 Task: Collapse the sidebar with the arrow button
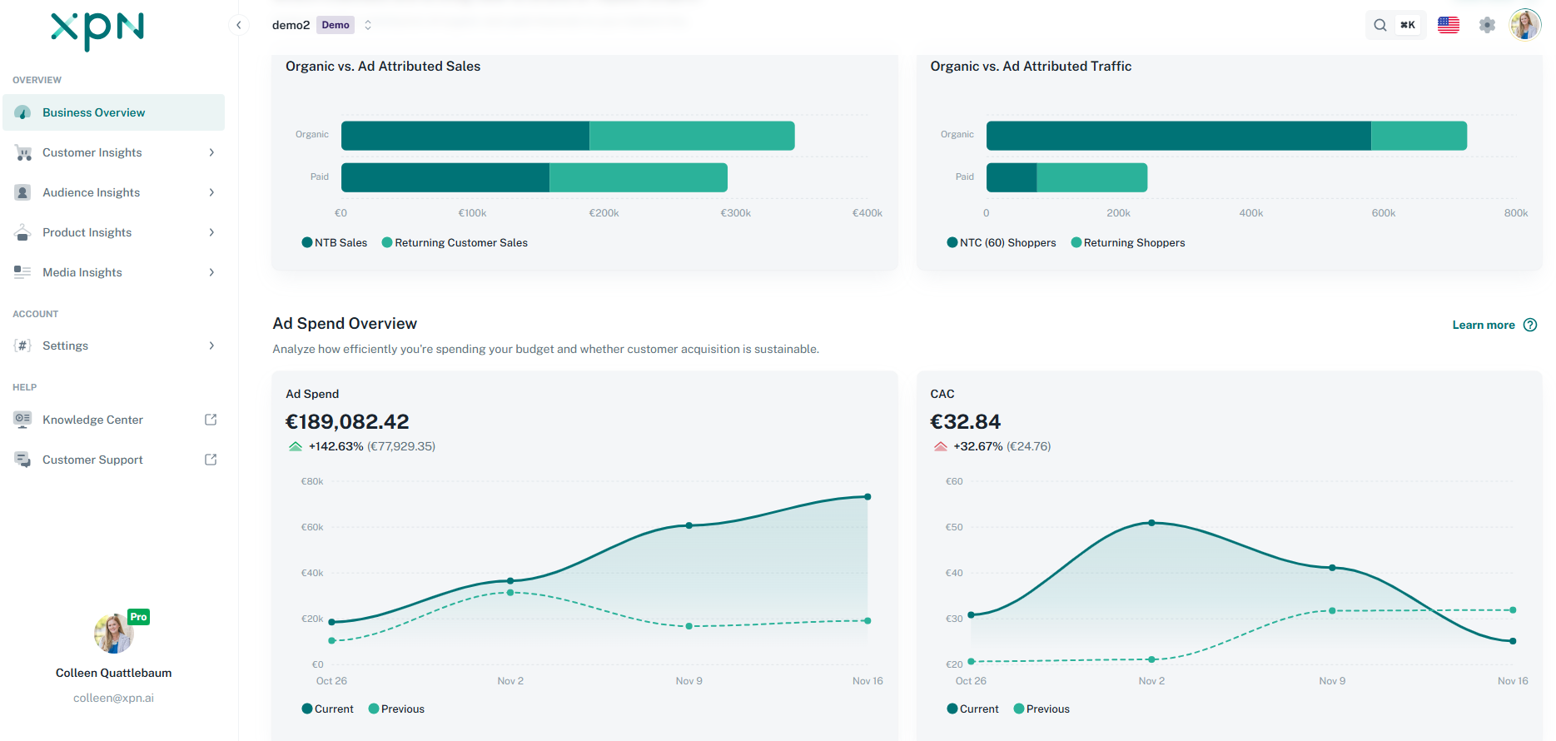point(239,25)
